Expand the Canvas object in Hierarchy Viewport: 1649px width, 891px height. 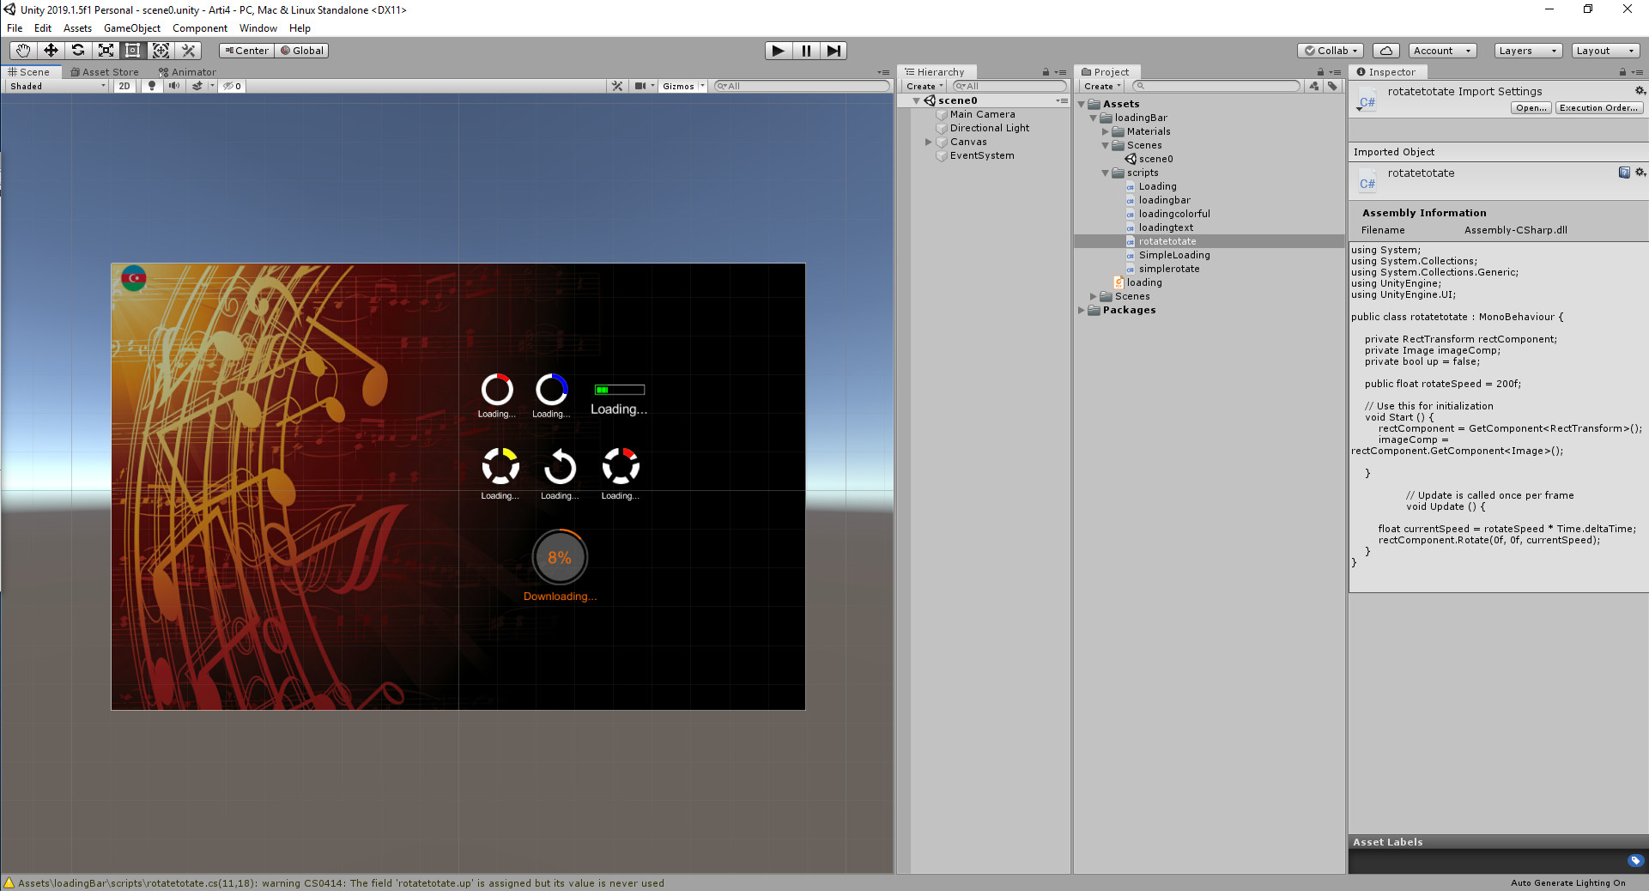(928, 142)
